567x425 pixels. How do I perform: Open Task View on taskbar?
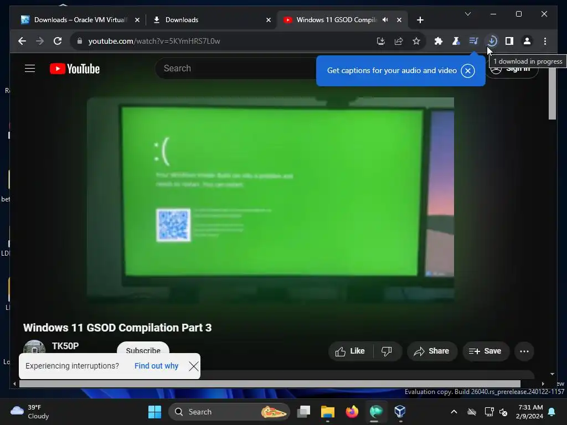pos(303,412)
